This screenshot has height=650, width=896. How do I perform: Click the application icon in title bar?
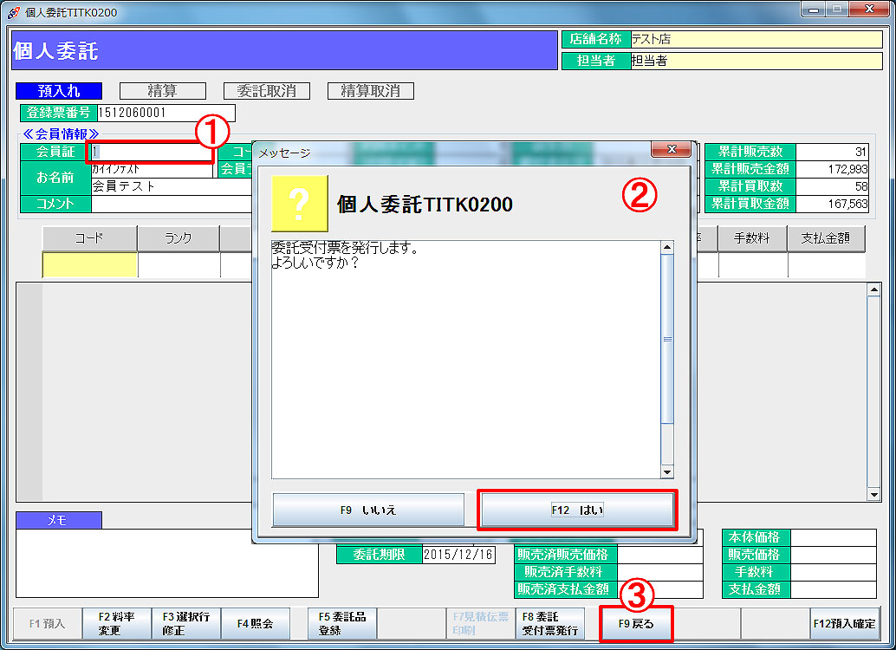tap(14, 12)
